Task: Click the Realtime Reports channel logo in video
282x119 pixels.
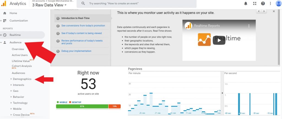Action: click(x=188, y=26)
